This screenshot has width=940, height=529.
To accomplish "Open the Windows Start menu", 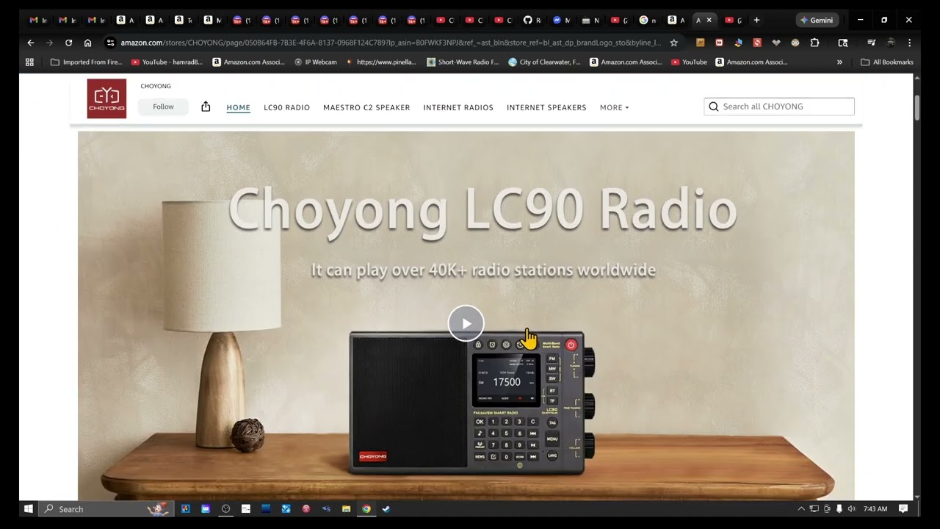I will 29,508.
